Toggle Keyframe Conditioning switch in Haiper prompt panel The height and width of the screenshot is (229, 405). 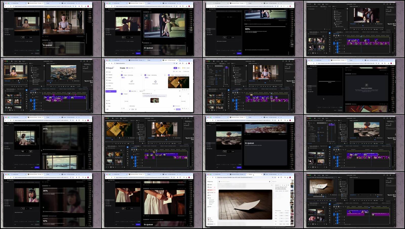(151, 94)
